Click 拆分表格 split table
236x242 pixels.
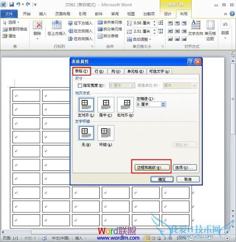pyautogui.click(x=108, y=36)
